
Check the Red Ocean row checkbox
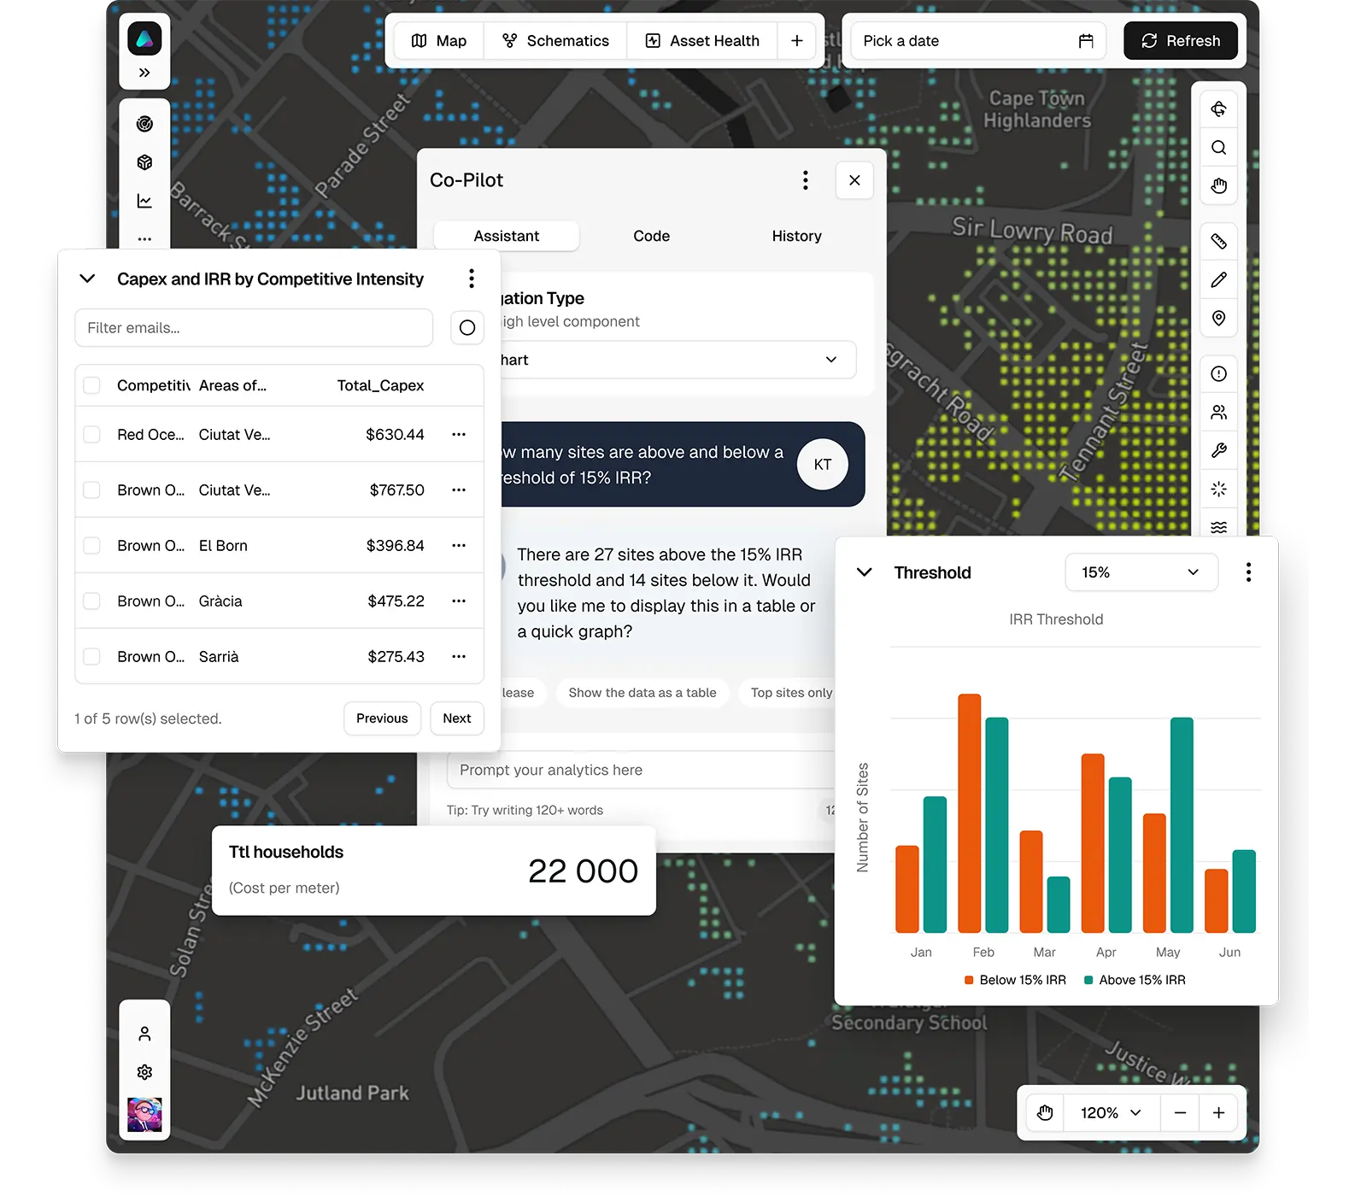pos(91,435)
